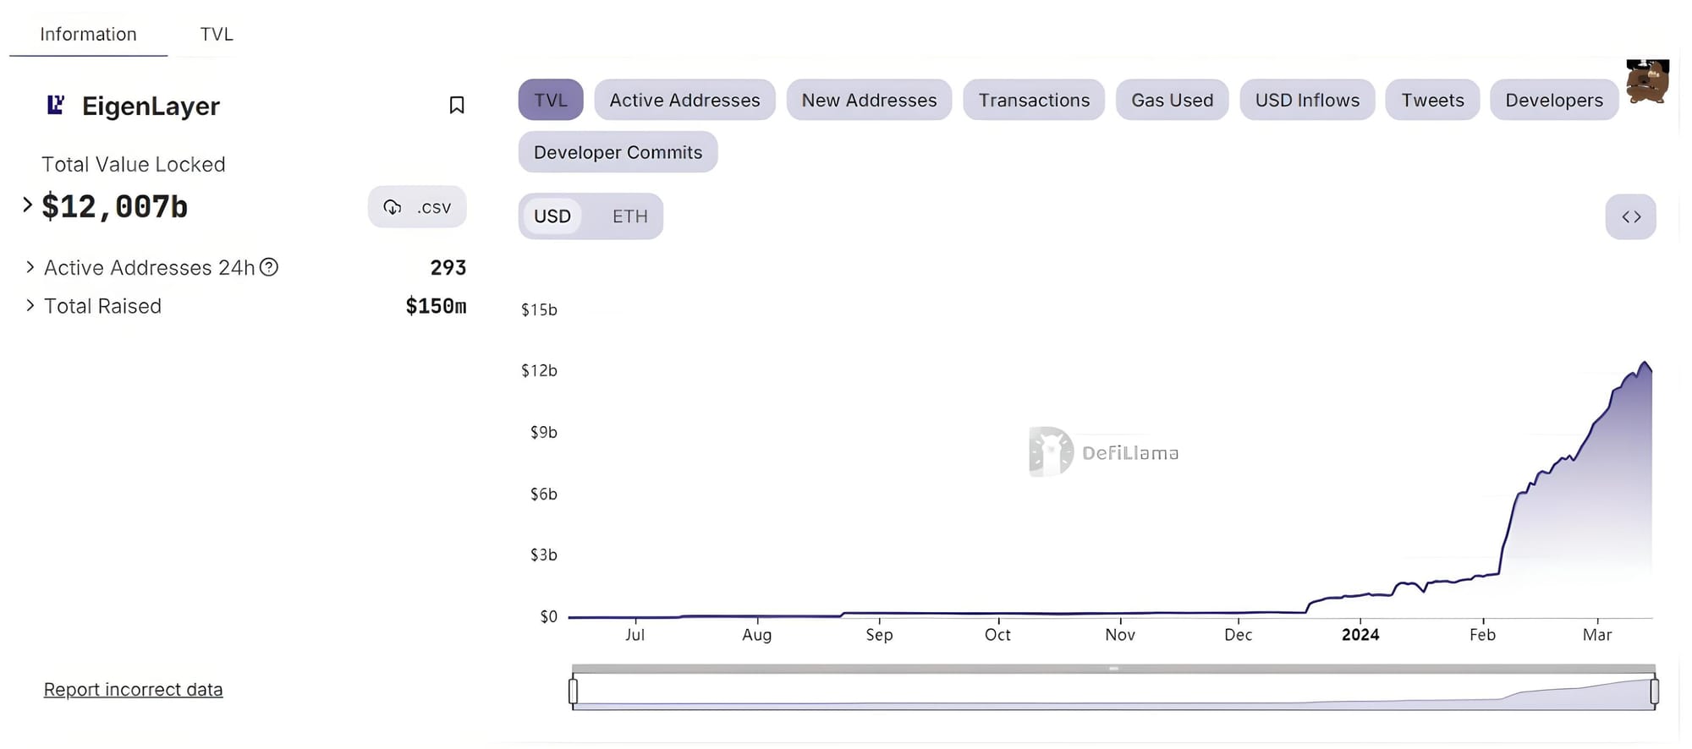Click the Report incorrect data link

pos(133,690)
